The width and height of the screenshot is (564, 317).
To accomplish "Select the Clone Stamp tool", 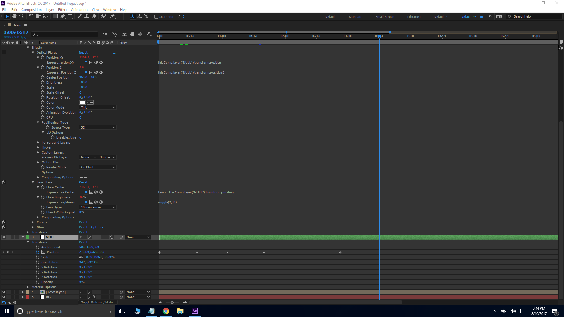I will pyautogui.click(x=87, y=16).
